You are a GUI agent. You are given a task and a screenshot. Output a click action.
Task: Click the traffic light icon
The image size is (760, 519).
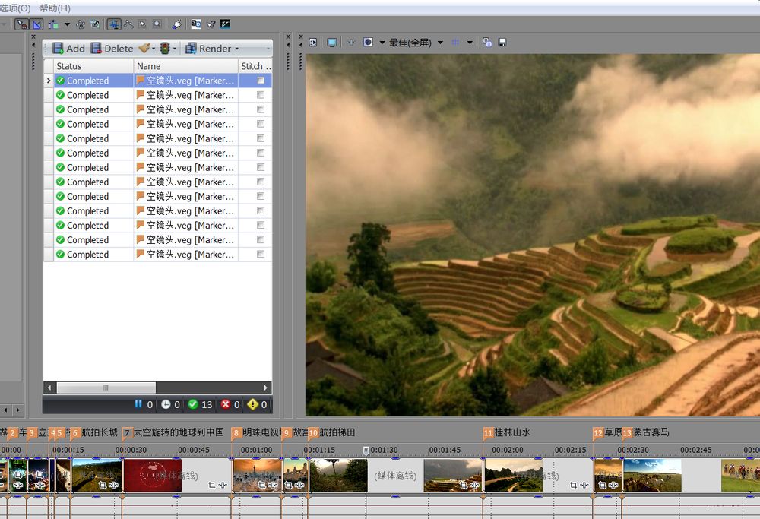[x=164, y=48]
